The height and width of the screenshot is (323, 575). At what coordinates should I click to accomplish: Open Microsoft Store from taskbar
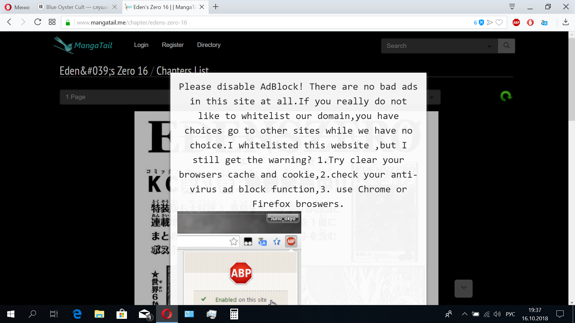point(122,314)
